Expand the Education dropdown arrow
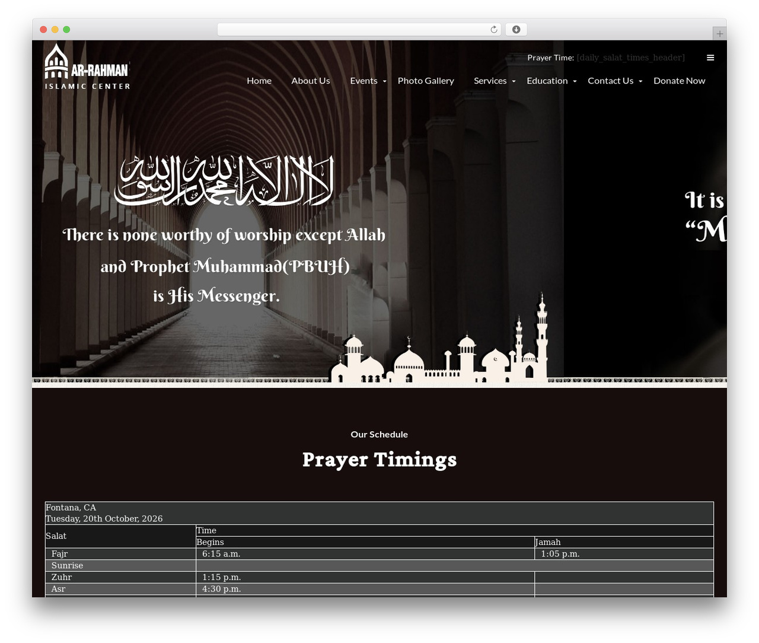The image size is (759, 643). [x=575, y=81]
